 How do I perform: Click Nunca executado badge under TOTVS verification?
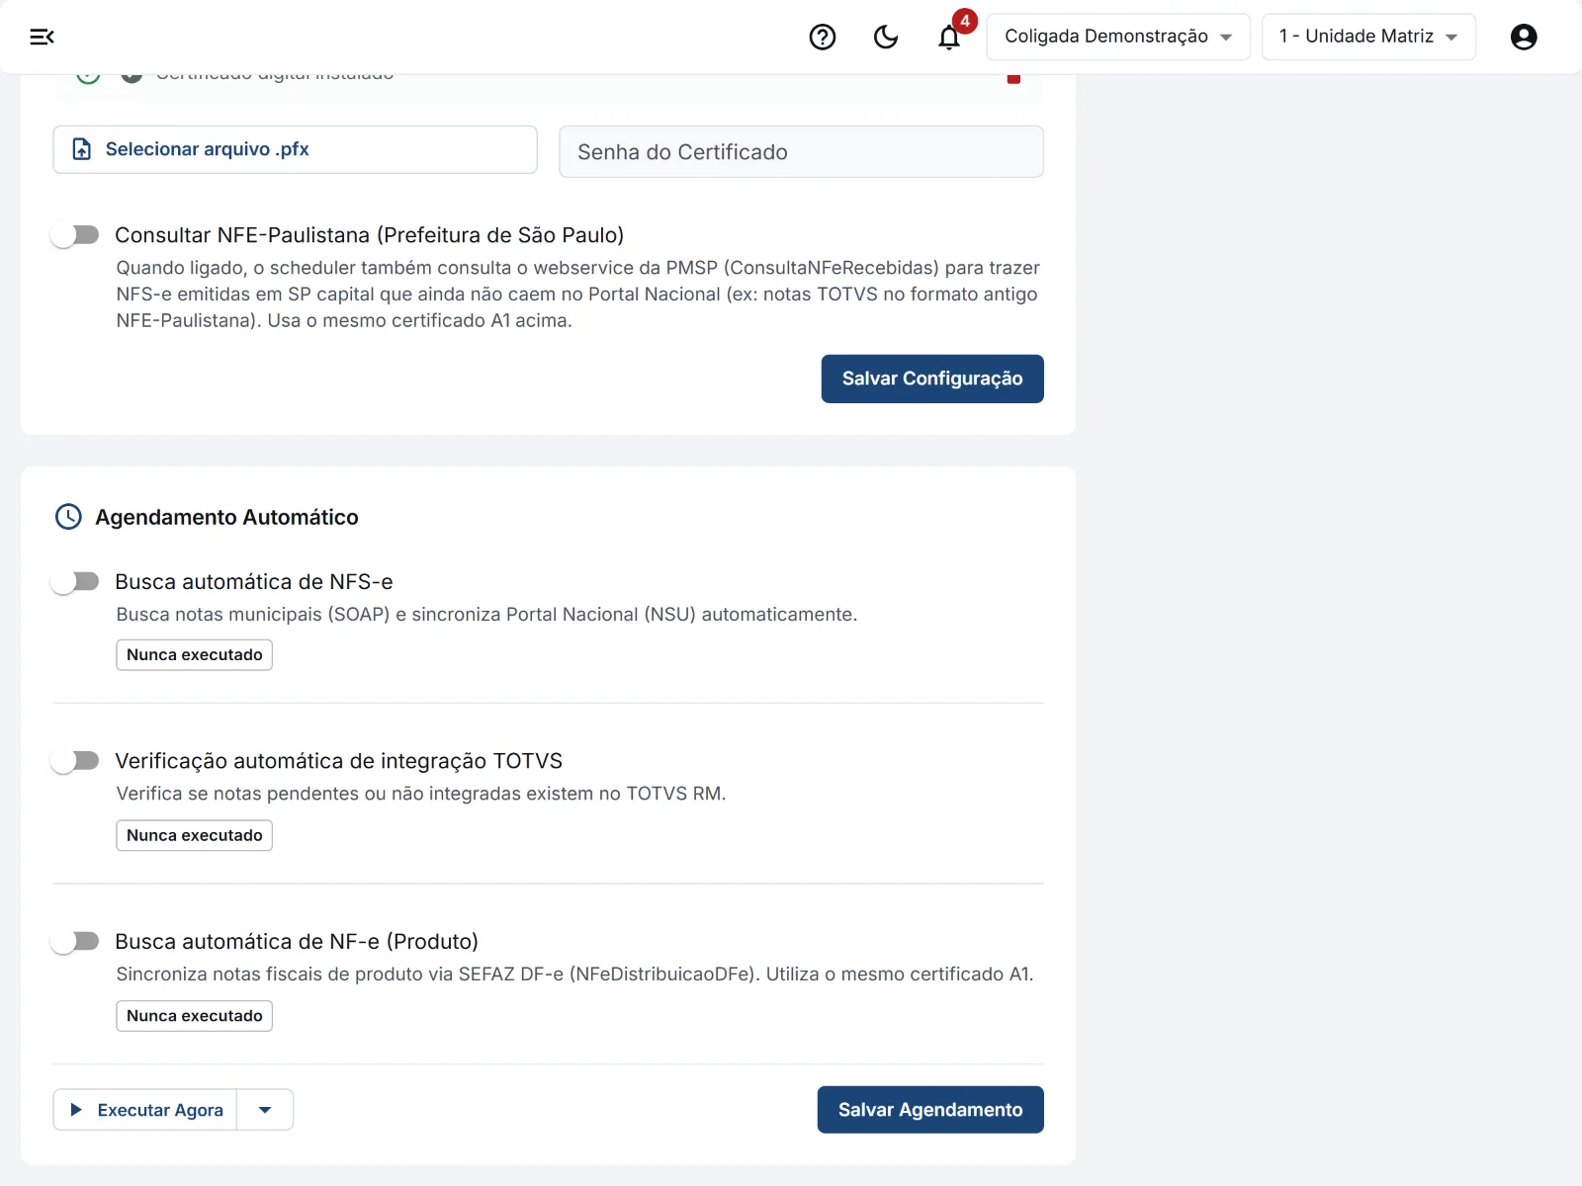tap(194, 835)
